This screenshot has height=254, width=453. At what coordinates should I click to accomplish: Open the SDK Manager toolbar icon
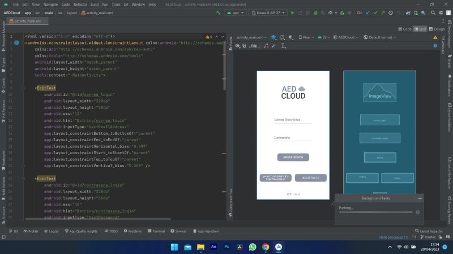pos(423,13)
